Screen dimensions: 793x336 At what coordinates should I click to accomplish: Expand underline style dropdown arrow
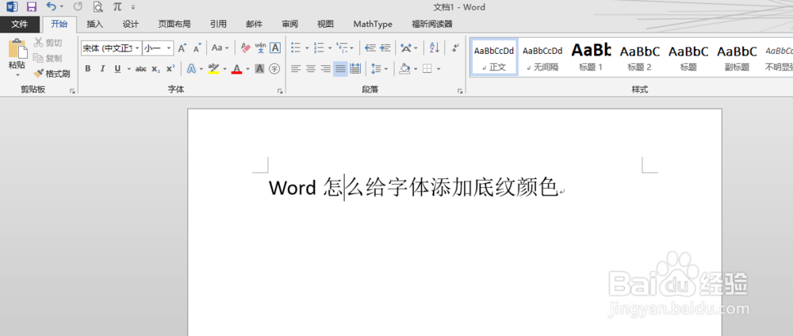pyautogui.click(x=128, y=69)
